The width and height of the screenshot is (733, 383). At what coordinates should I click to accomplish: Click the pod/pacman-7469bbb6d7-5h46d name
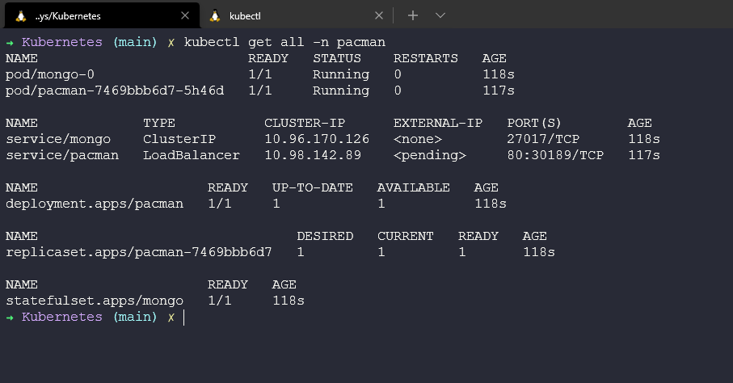pos(115,90)
